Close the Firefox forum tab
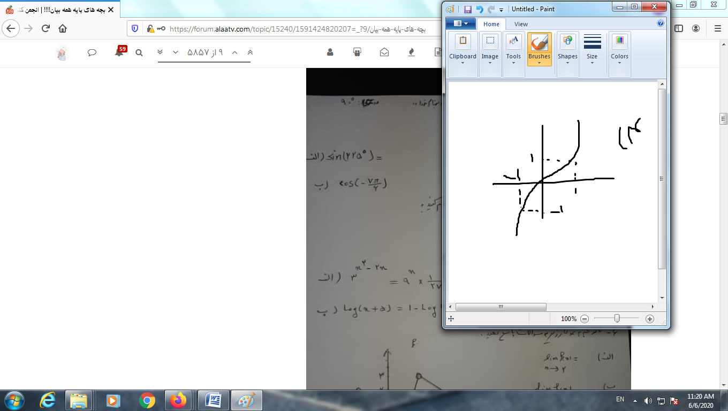The width and height of the screenshot is (728, 411). click(111, 10)
